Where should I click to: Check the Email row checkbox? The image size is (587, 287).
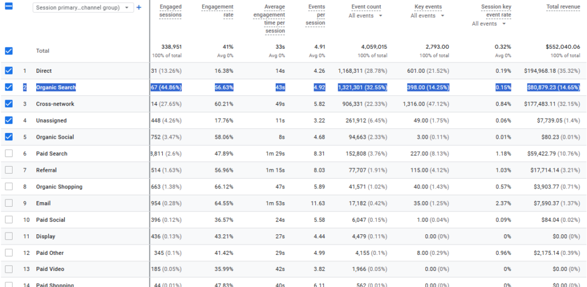(9, 203)
